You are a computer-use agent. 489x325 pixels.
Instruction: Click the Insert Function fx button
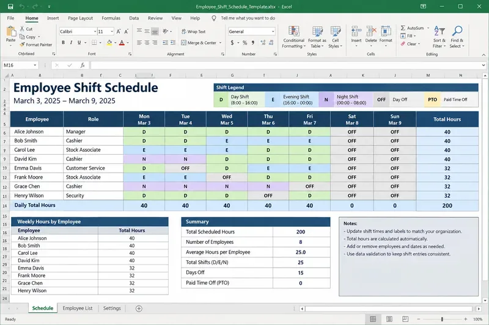[x=83, y=65]
